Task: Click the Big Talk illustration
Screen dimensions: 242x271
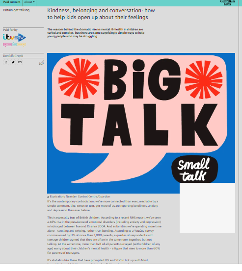Action: [x=141, y=123]
